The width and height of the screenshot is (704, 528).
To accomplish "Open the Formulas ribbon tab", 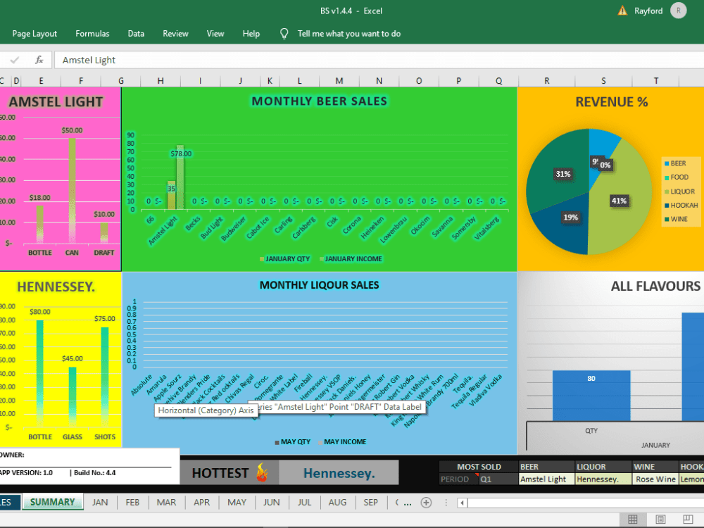I will click(92, 33).
